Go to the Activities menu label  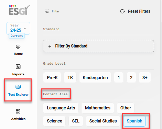pos(18,119)
